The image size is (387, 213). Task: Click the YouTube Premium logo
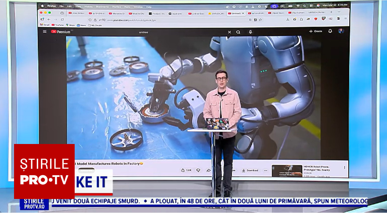coord(61,32)
